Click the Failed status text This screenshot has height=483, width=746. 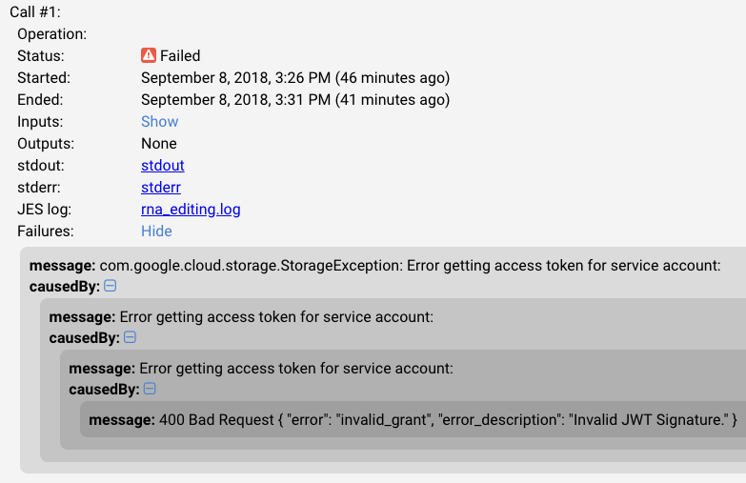coord(180,55)
